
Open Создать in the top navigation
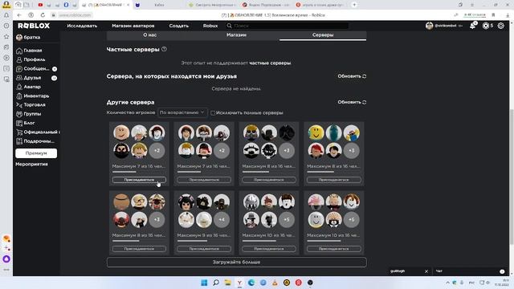[x=178, y=26]
